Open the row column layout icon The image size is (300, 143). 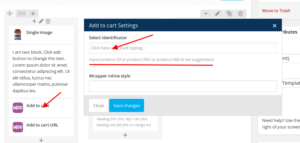pos(21,14)
